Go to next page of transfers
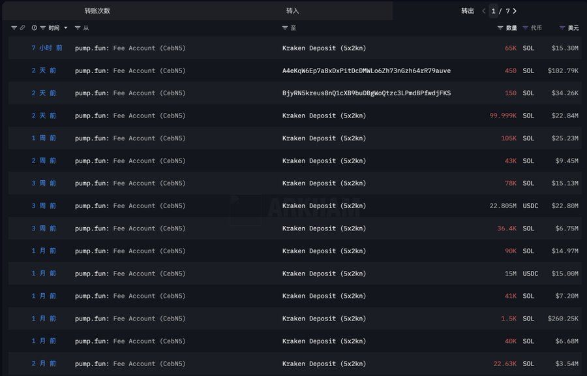 coord(515,11)
